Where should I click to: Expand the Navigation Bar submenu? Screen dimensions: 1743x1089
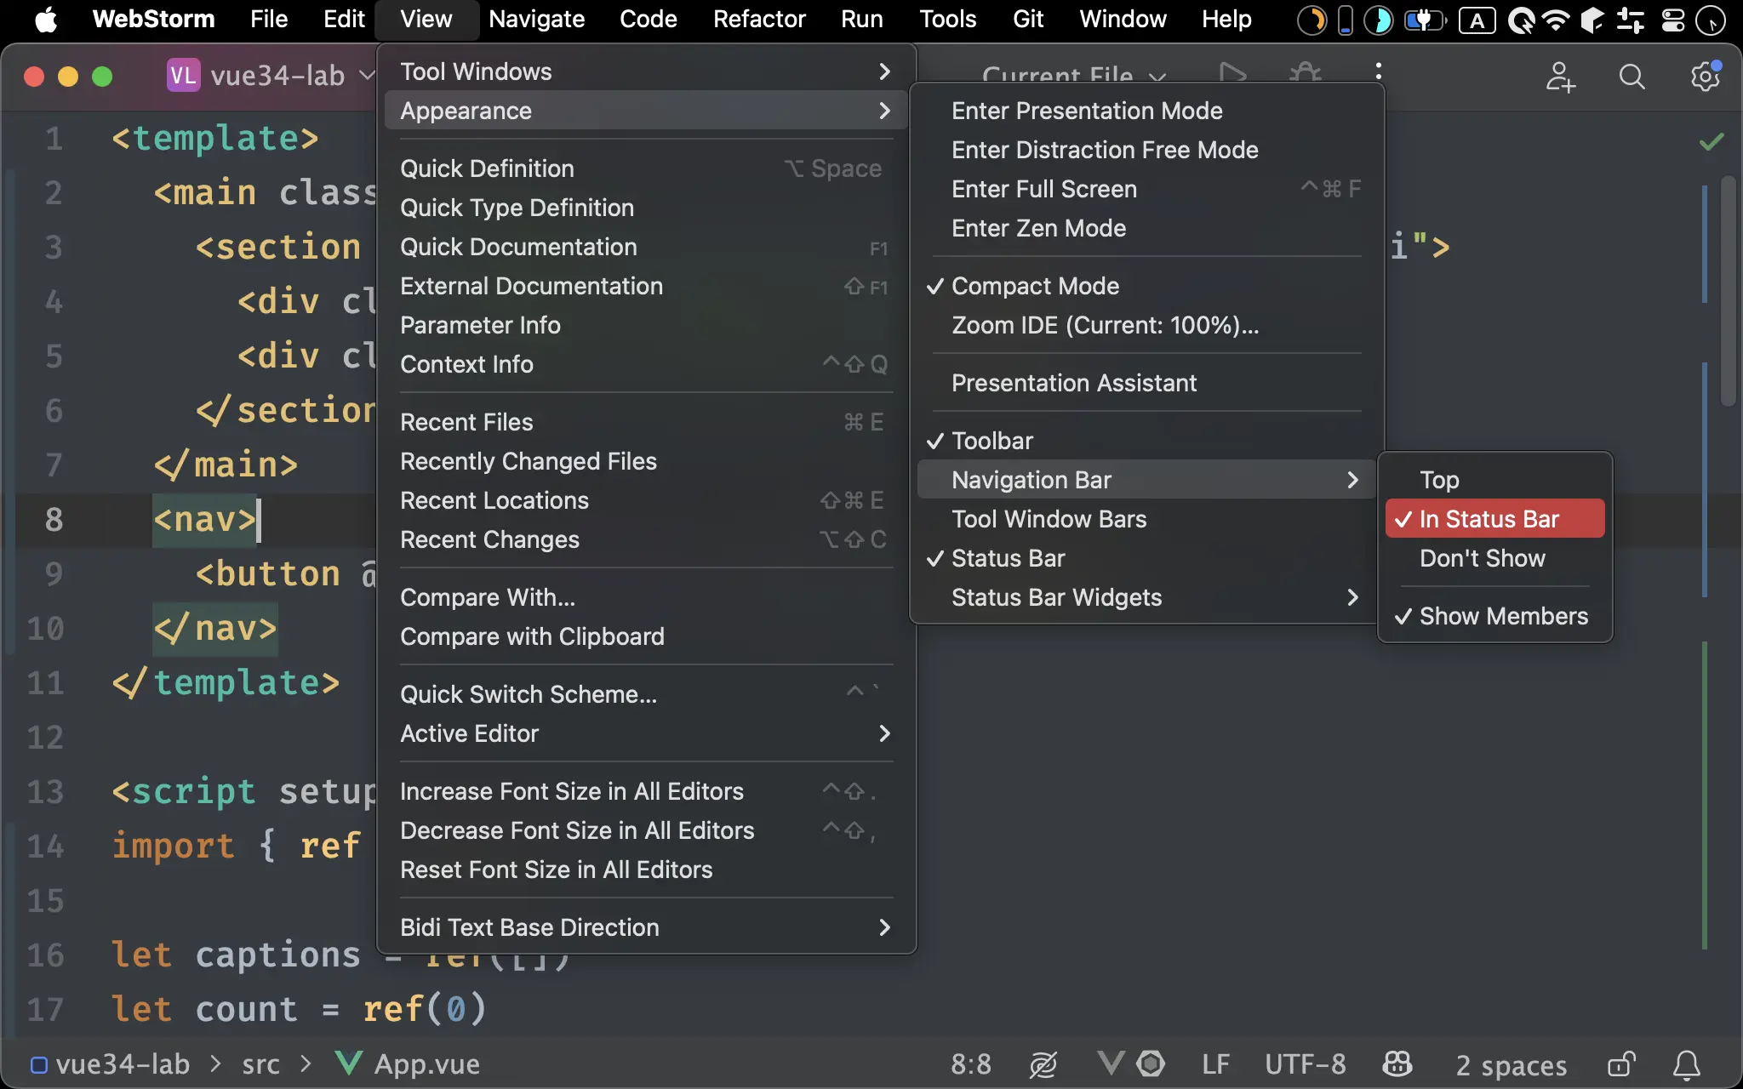(1147, 480)
